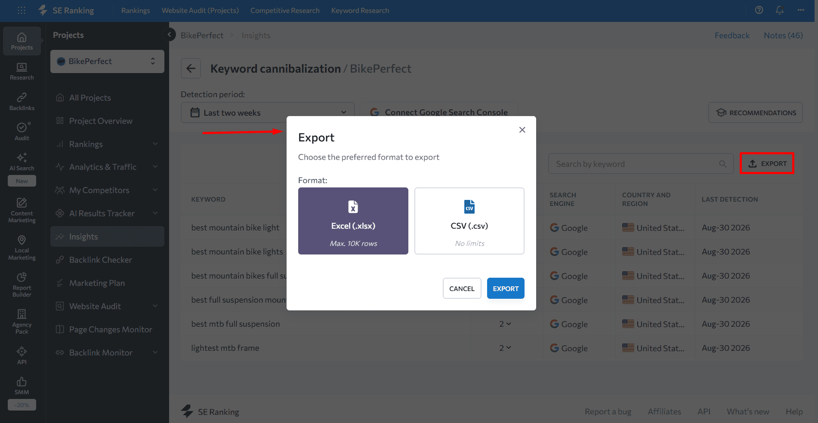Open the Last two weeks detection period dropdown
This screenshot has height=423, width=818.
(268, 113)
